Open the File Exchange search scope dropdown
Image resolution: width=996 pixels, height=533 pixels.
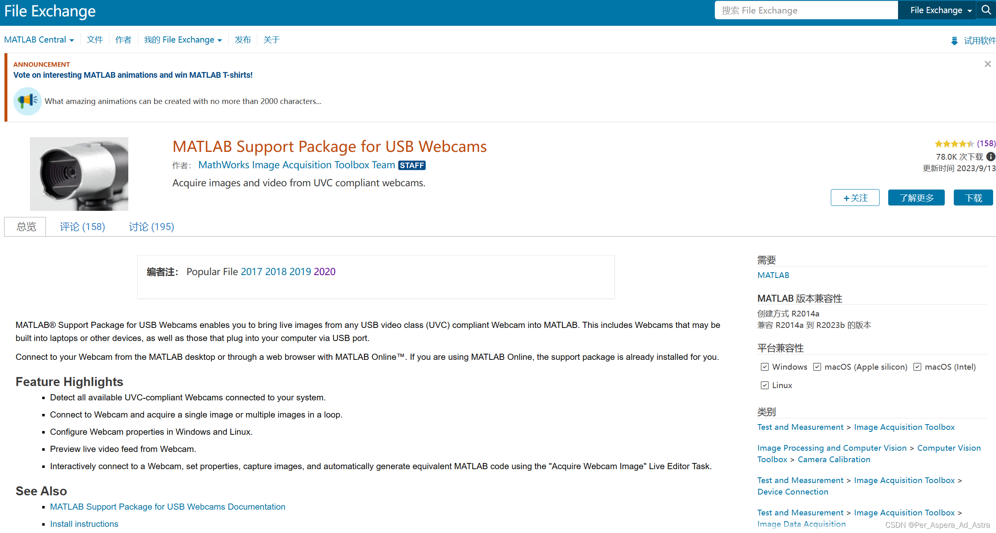coord(940,10)
